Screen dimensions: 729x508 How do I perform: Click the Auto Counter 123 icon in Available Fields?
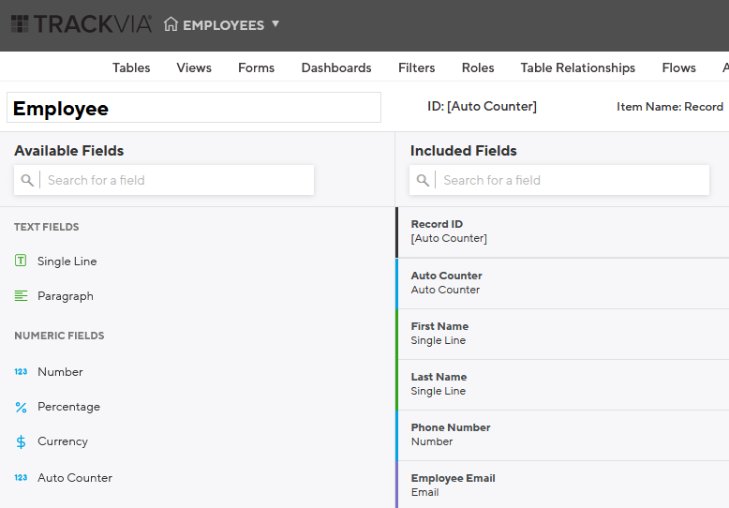pyautogui.click(x=21, y=478)
